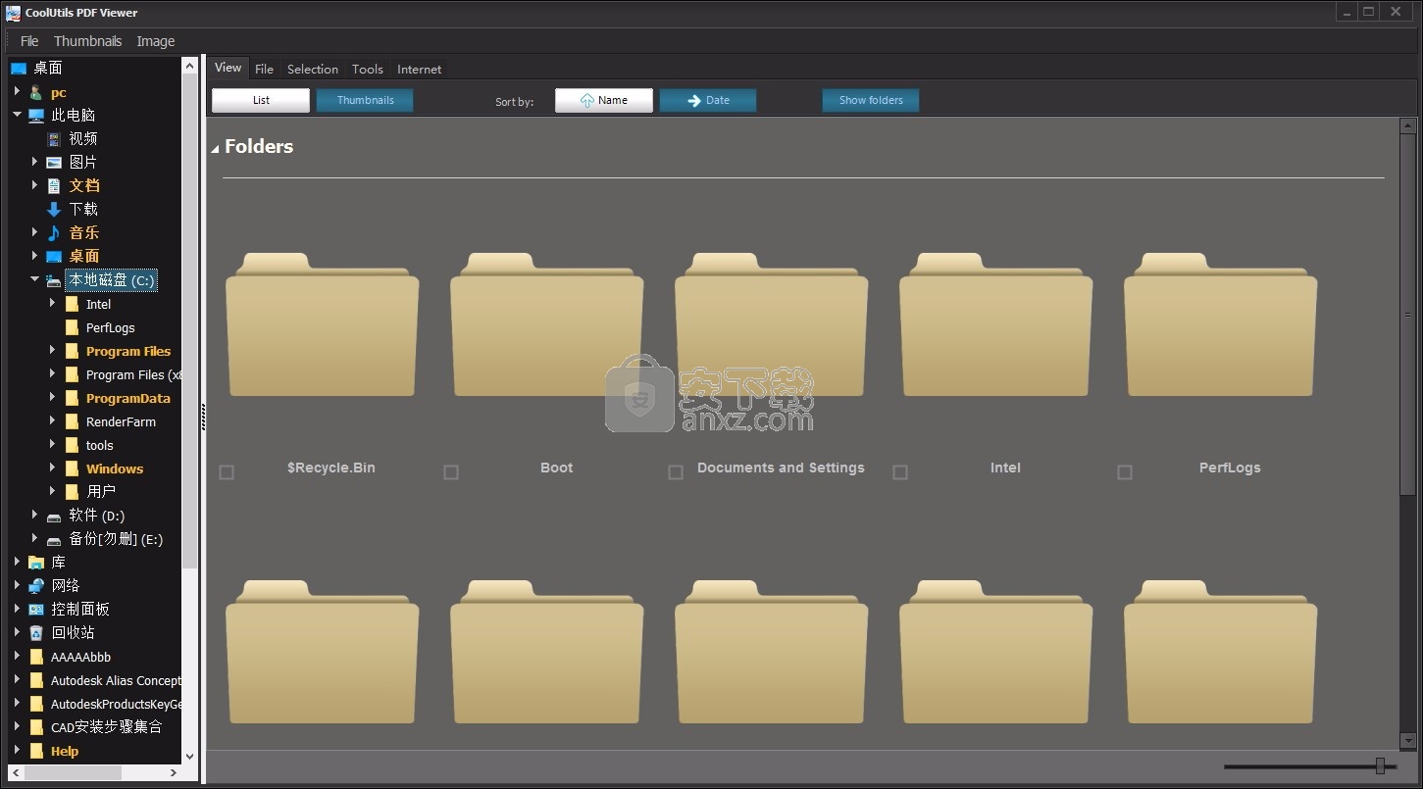The image size is (1423, 789).
Task: Expand the ProgramData tree node
Action: coord(52,397)
